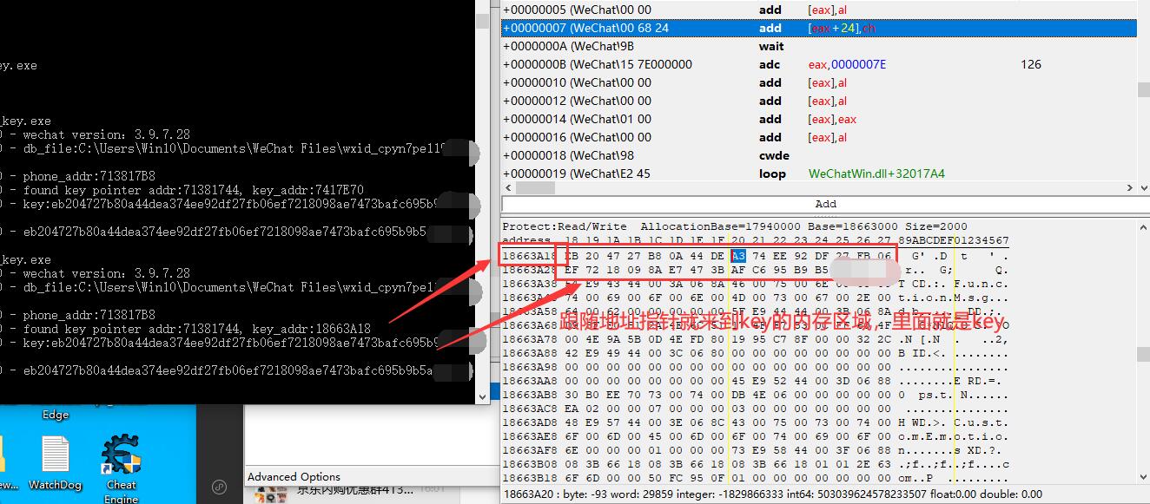Click the comment value 126 in disassembler
The width and height of the screenshot is (1150, 504).
click(x=1031, y=64)
